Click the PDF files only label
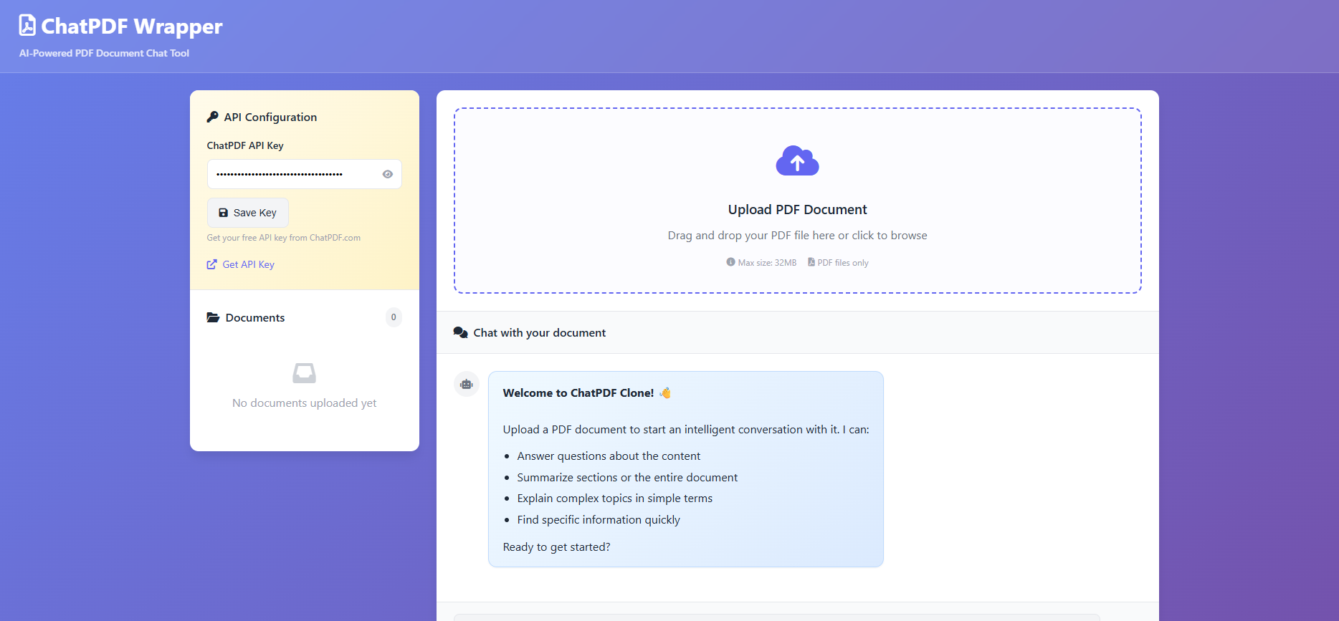1339x621 pixels. (x=843, y=263)
